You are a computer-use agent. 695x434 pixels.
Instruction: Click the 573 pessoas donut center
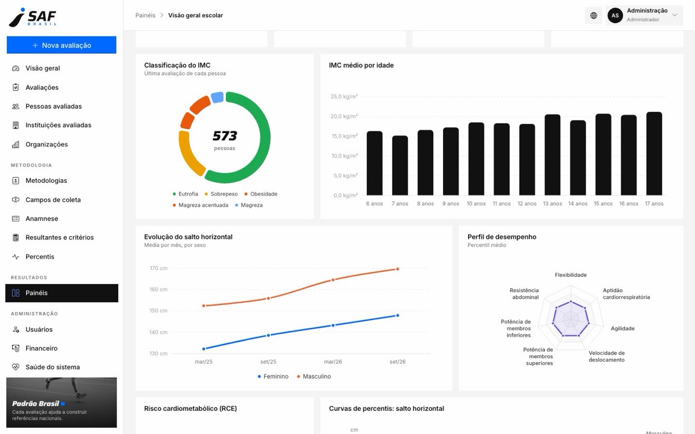click(x=225, y=139)
